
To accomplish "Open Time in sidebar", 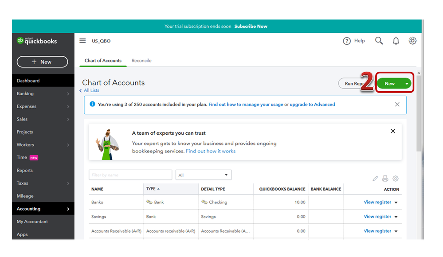I will 22,157.
